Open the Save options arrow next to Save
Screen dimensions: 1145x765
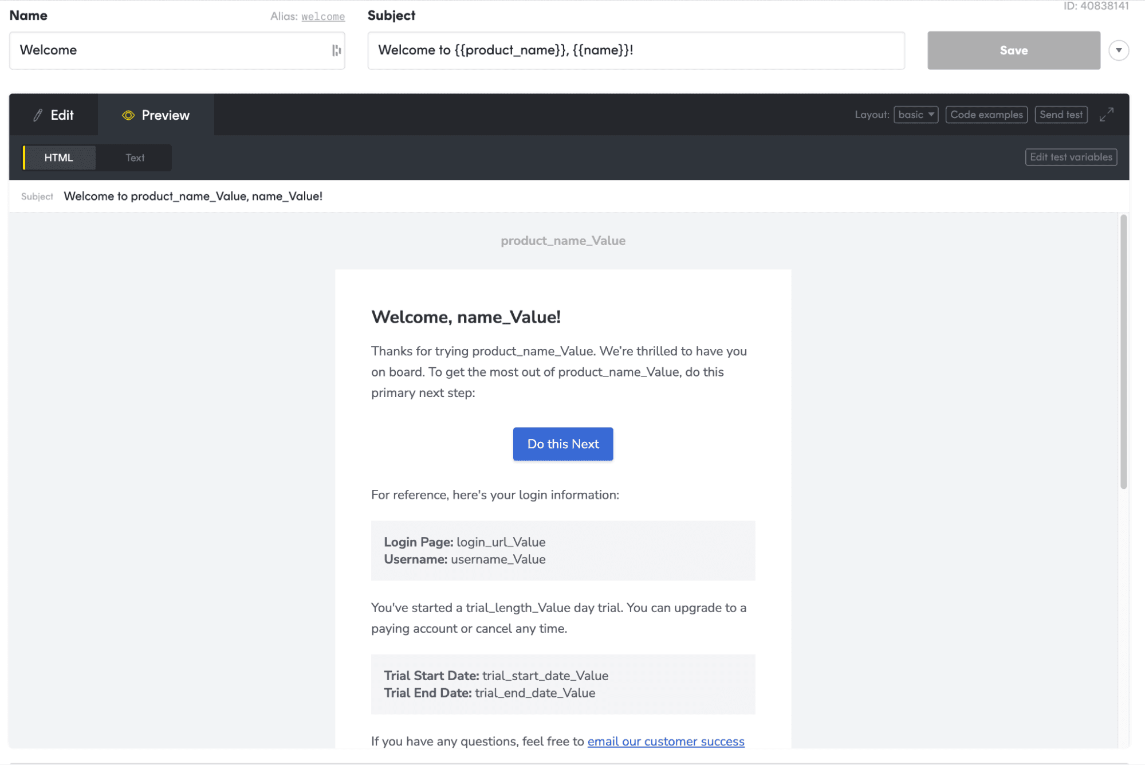coord(1119,50)
